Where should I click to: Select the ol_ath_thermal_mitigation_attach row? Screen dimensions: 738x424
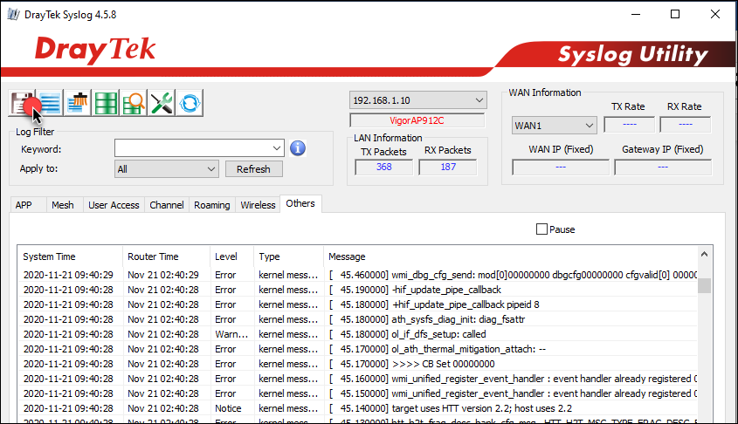pos(358,349)
